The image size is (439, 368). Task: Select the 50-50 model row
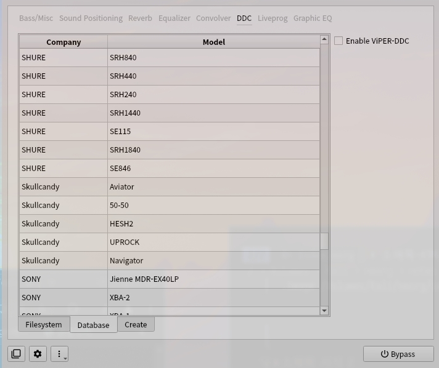pyautogui.click(x=213, y=205)
